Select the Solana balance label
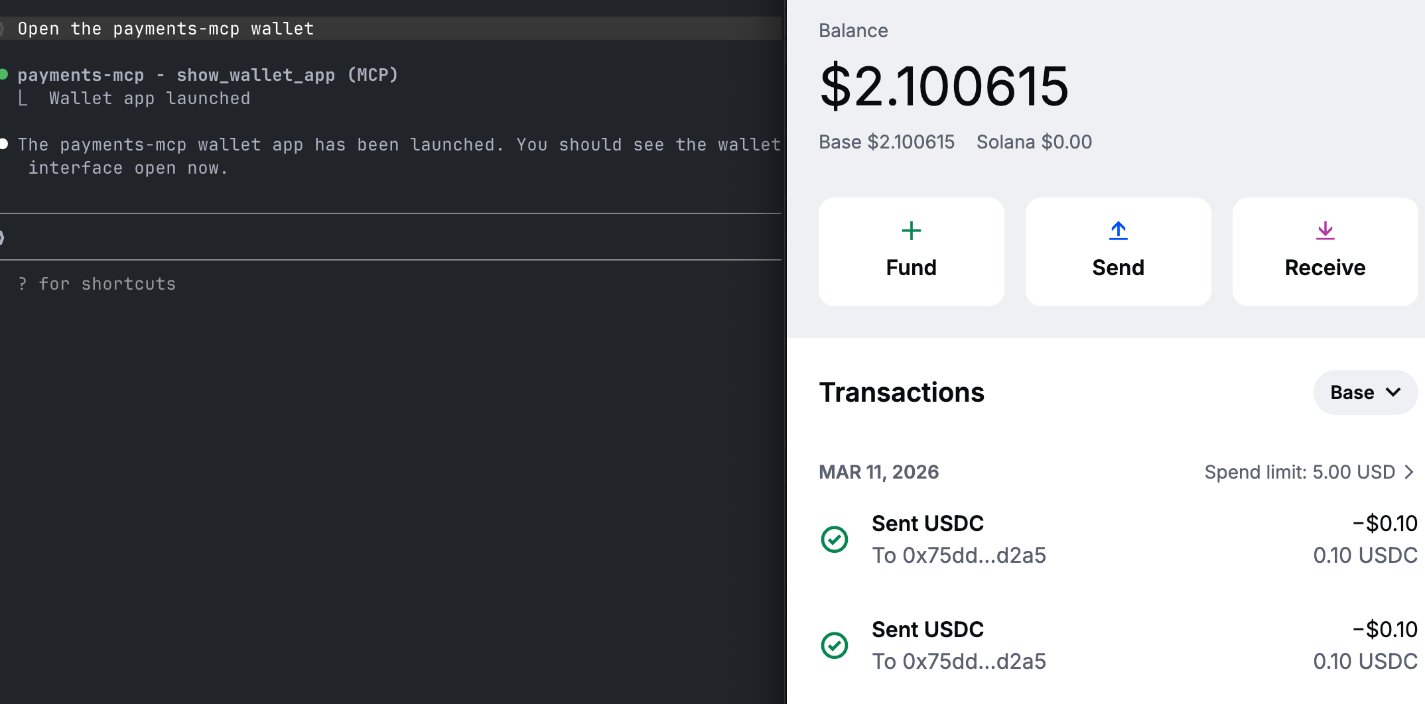 (x=1034, y=142)
